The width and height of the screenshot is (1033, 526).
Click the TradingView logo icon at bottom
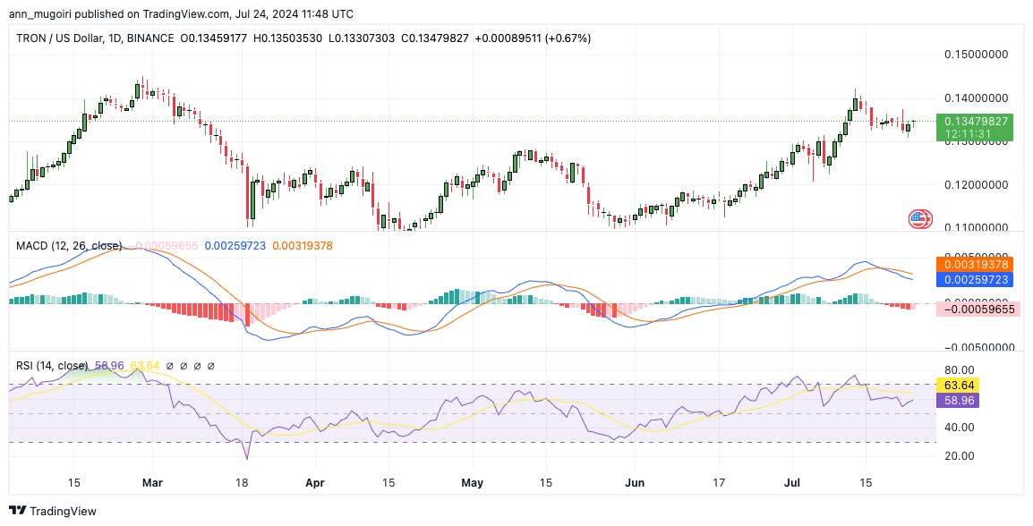17,511
